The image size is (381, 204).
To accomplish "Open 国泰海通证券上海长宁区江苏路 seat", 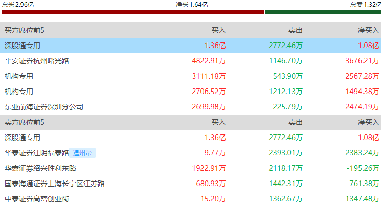I will click(55, 184).
